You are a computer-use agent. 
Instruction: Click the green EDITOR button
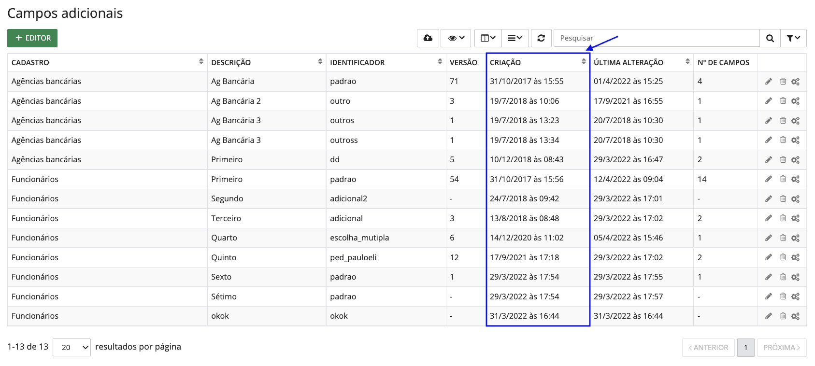click(32, 38)
